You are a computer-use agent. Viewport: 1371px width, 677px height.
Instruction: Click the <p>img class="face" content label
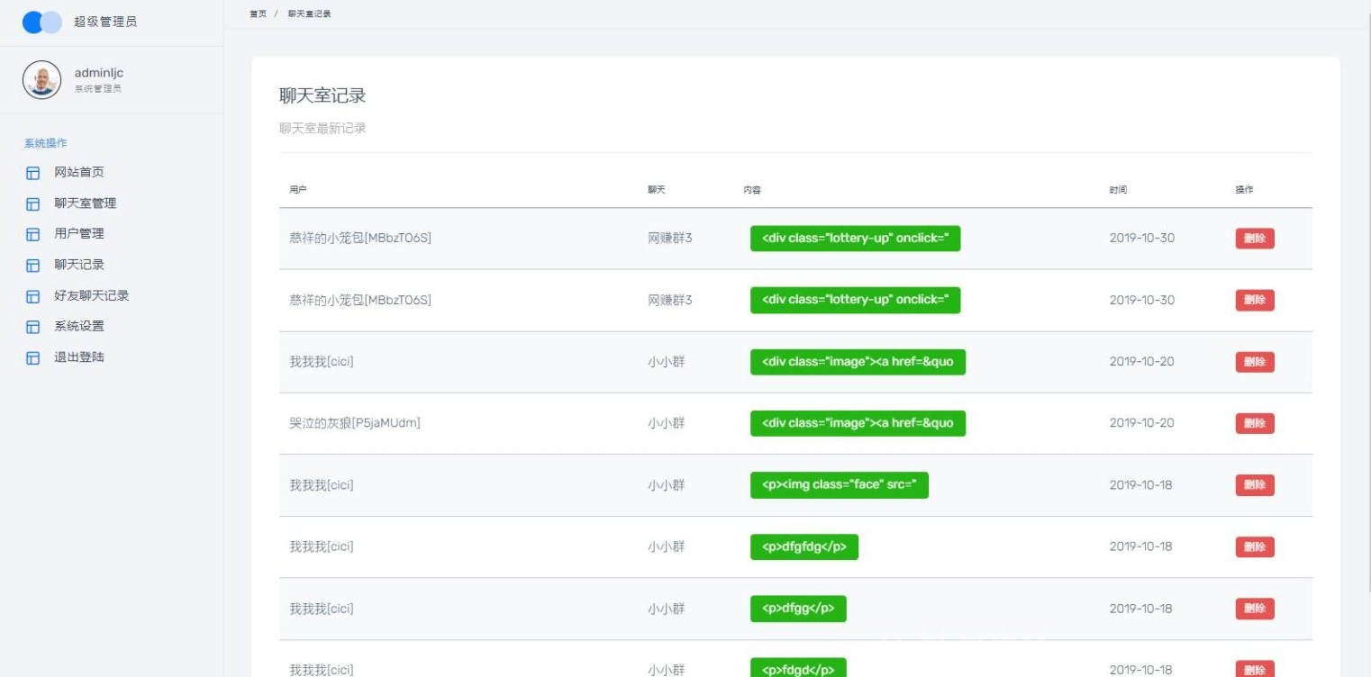click(x=839, y=485)
